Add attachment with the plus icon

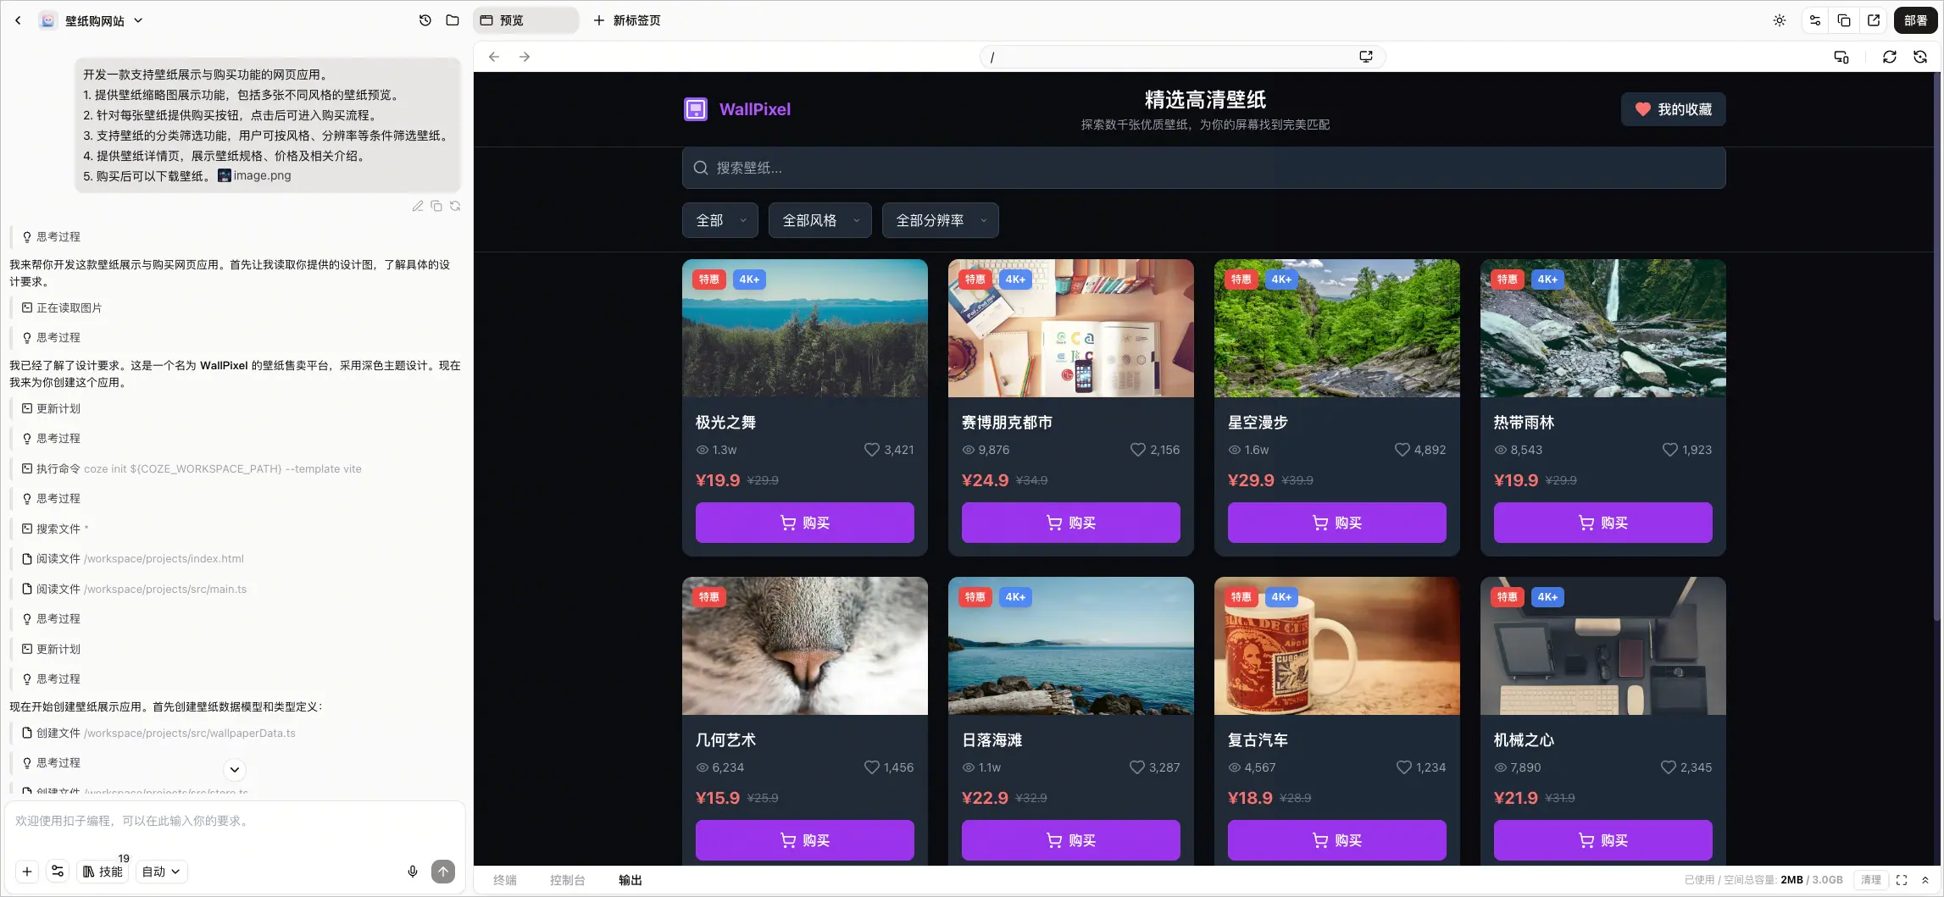[x=27, y=872]
